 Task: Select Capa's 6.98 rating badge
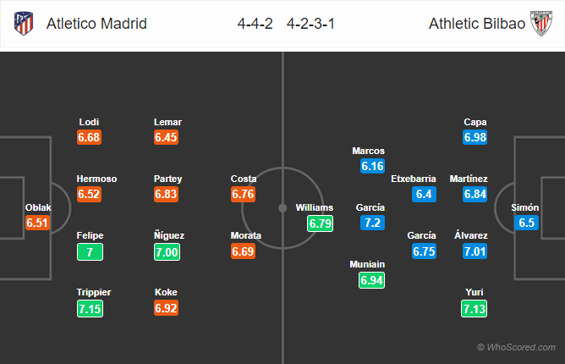(x=474, y=137)
